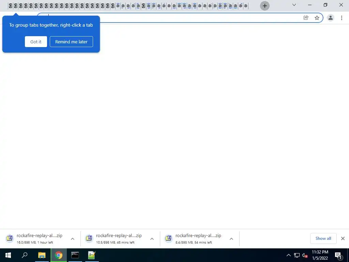349x262 pixels.
Task: Open a new tab with plus button
Action: point(264,6)
